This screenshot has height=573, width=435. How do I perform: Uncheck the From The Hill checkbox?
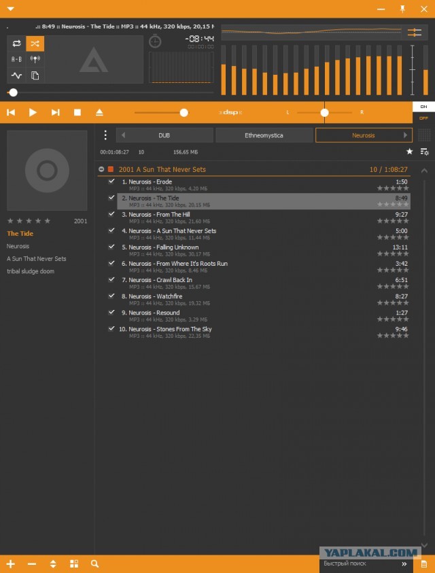coord(111,214)
